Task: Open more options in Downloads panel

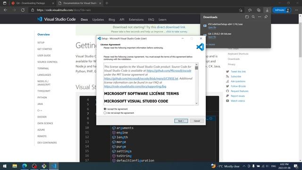Action: [260, 17]
